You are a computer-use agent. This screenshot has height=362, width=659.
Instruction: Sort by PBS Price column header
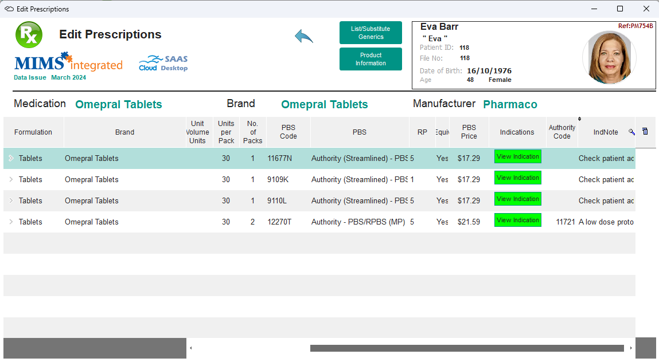(x=469, y=132)
